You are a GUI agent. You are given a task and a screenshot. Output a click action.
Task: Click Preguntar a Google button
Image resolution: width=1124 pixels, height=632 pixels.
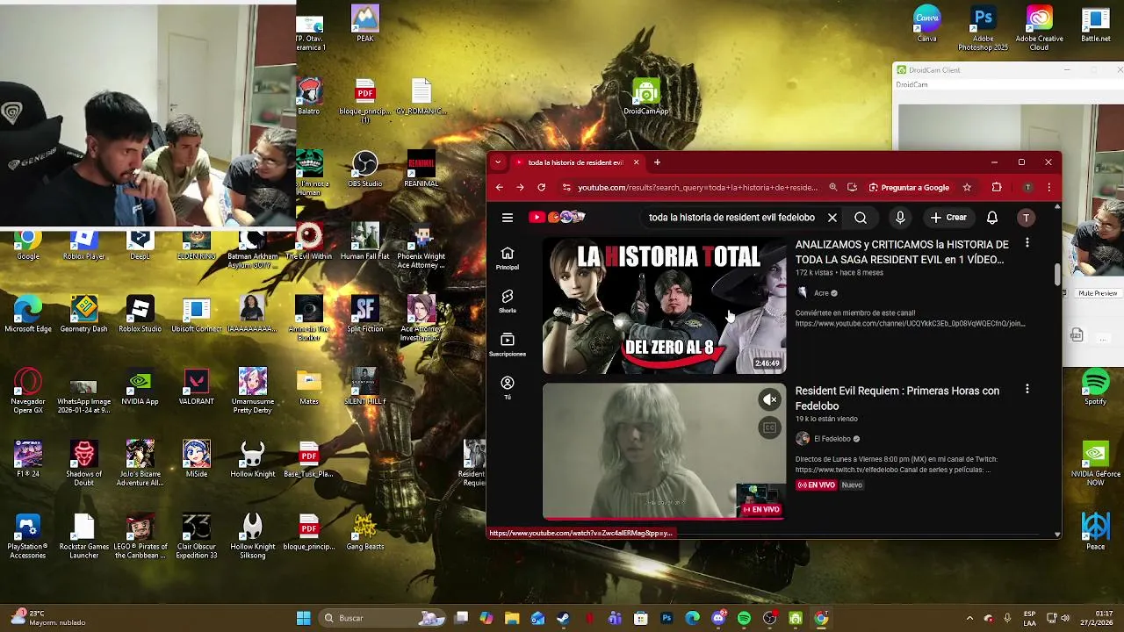coord(909,187)
